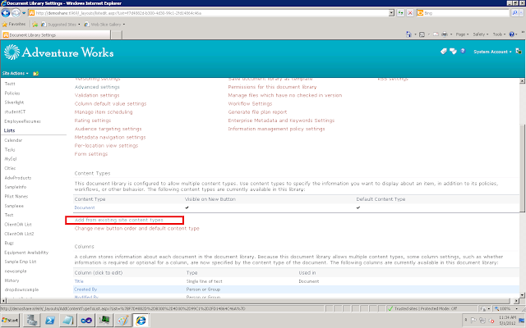The height and width of the screenshot is (328, 526).
Task: Open a new blank browser tab
Action: (116, 34)
